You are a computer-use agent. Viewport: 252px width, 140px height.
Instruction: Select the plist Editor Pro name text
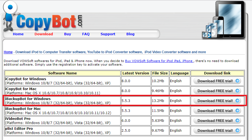click(19, 129)
